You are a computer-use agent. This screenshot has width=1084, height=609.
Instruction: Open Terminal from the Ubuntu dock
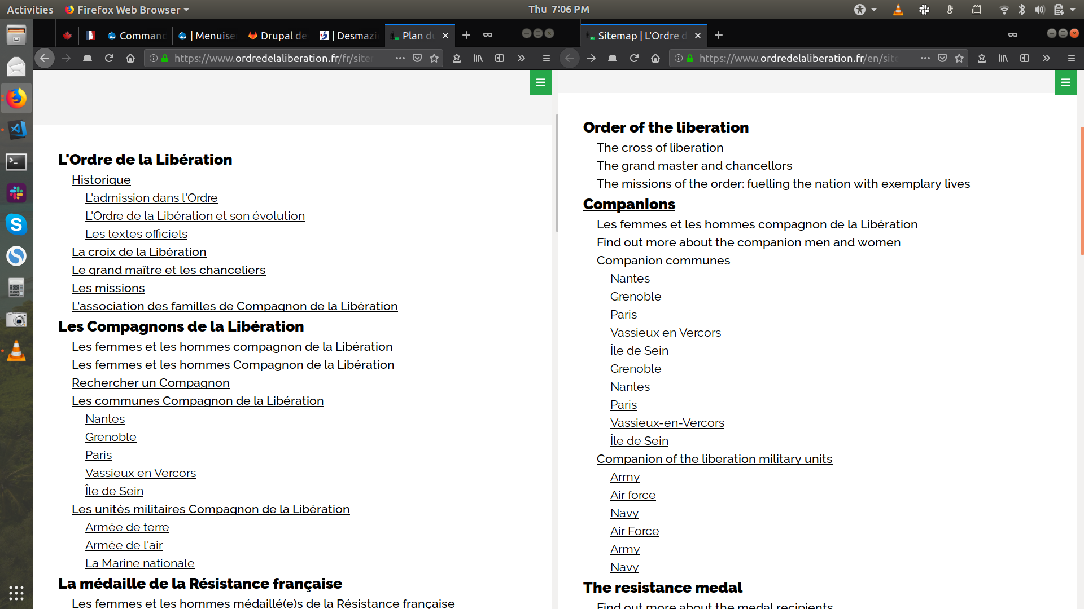[16, 162]
